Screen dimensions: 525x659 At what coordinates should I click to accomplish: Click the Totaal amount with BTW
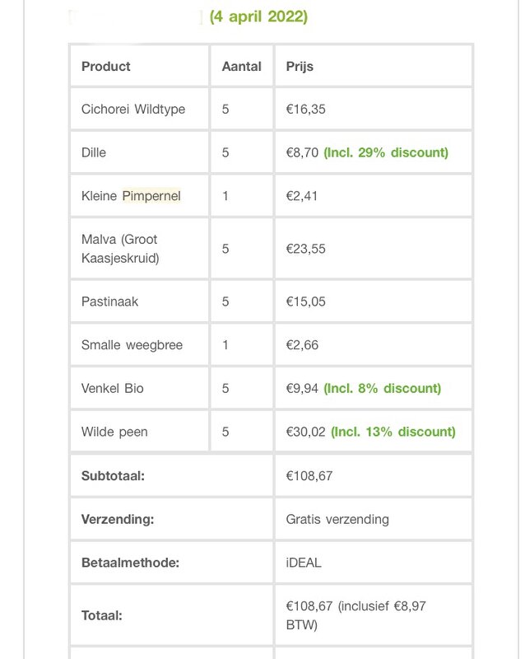click(355, 615)
